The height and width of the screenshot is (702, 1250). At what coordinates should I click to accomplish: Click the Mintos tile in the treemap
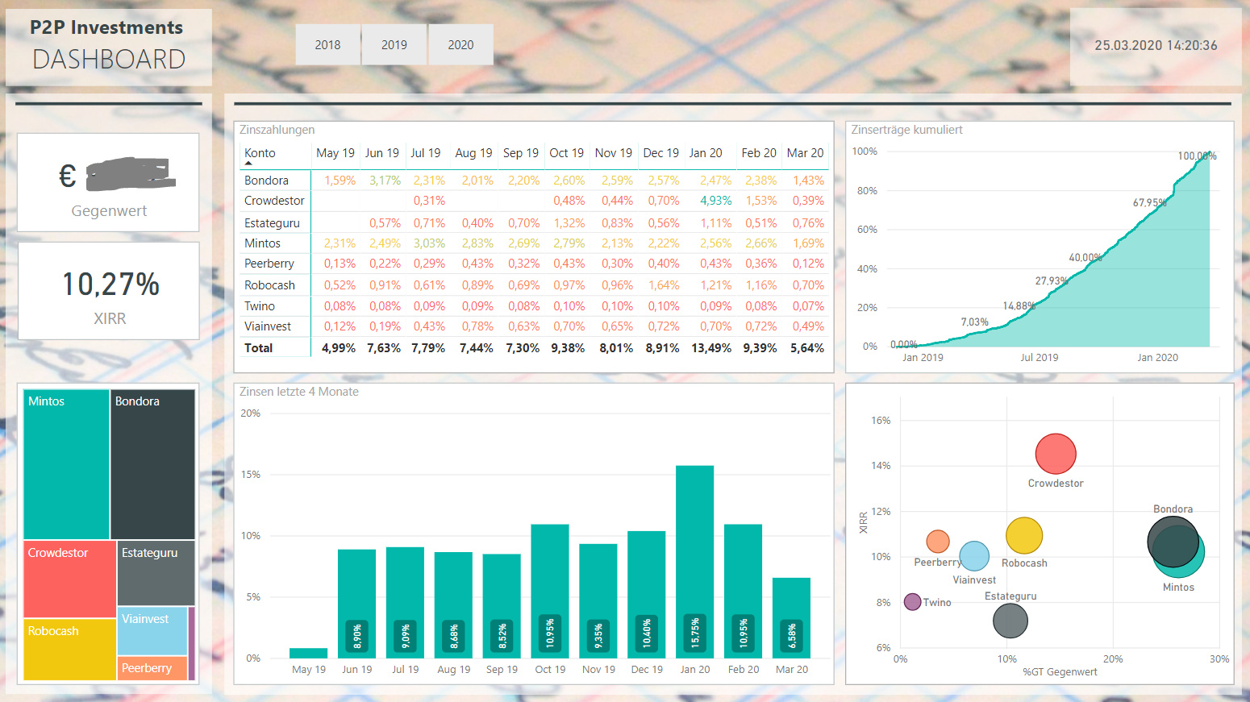66,464
